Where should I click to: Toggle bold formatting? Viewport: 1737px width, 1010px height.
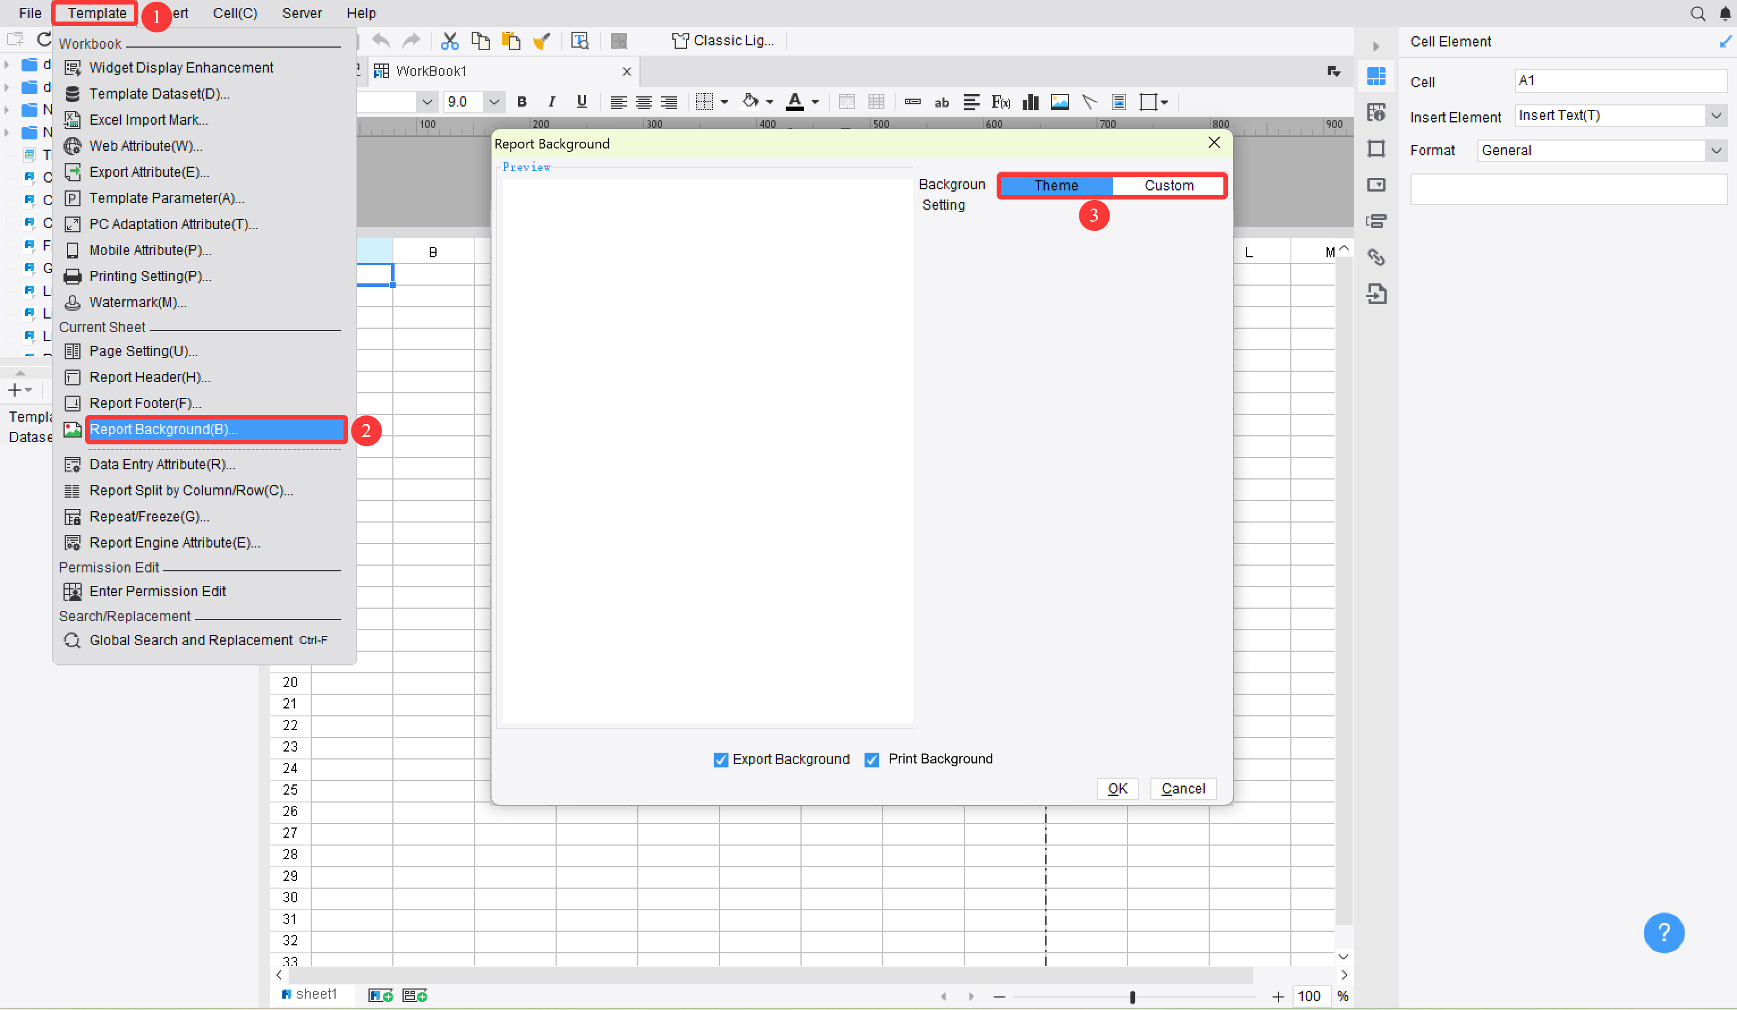[522, 101]
